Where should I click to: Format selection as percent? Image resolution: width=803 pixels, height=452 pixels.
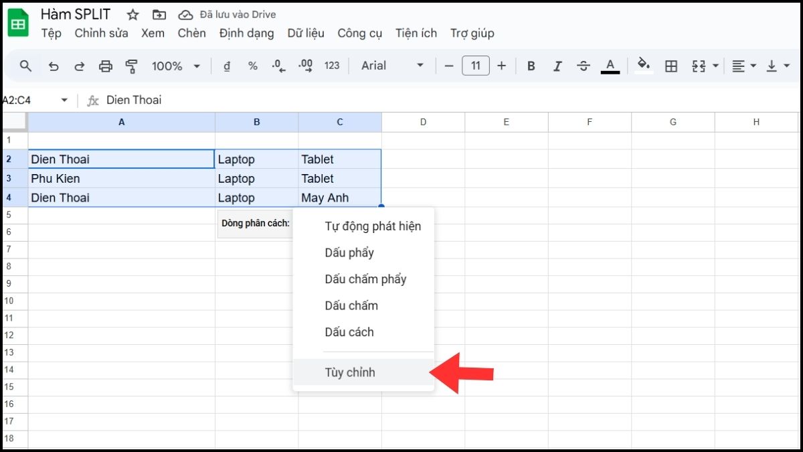coord(252,66)
